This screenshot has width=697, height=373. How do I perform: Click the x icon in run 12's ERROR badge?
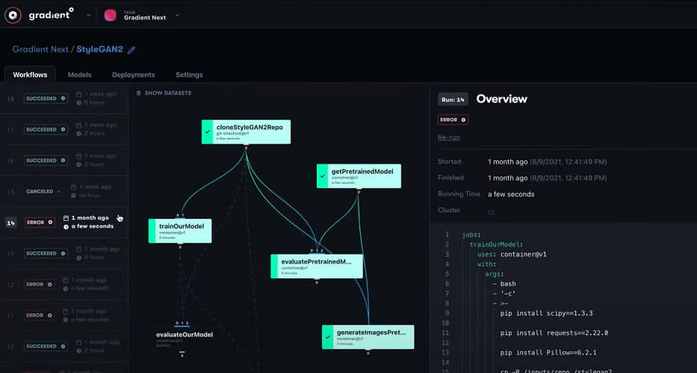(50, 284)
